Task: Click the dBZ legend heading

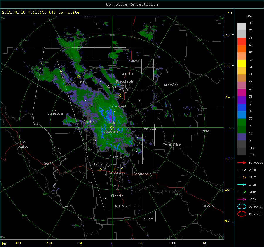Action: click(x=249, y=16)
